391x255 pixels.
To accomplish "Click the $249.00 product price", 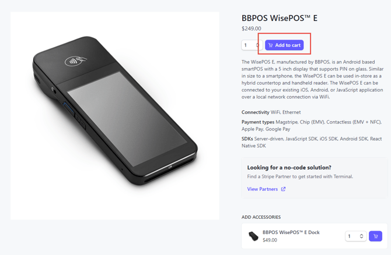I will coord(252,29).
